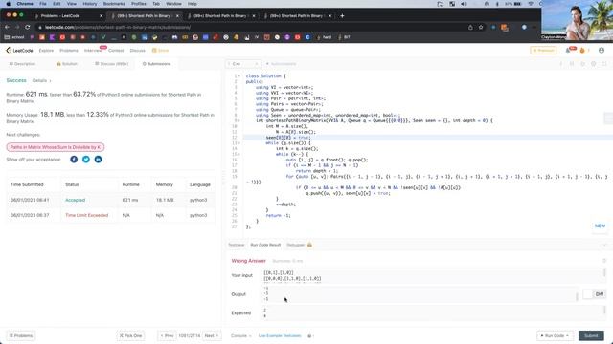Viewport: 613px width, 344px height.
Task: Click the Your input scrollbar
Action: coord(604,271)
